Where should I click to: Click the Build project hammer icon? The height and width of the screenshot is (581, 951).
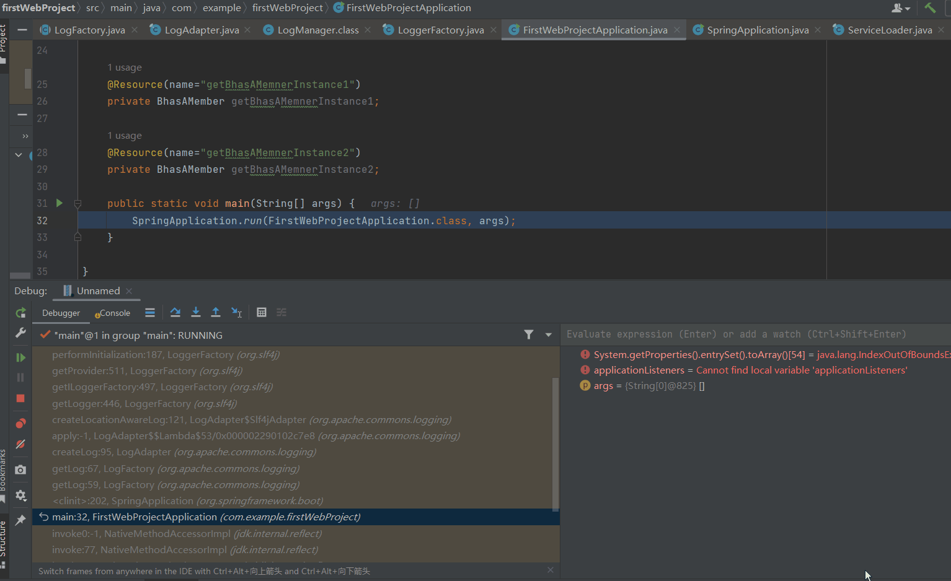[x=929, y=8]
